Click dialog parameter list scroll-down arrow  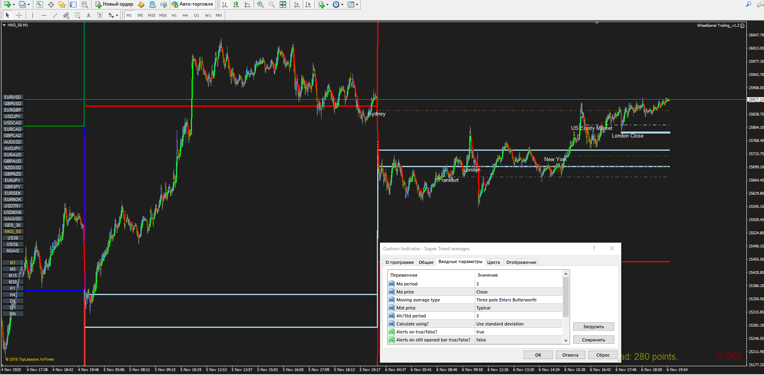click(x=566, y=340)
